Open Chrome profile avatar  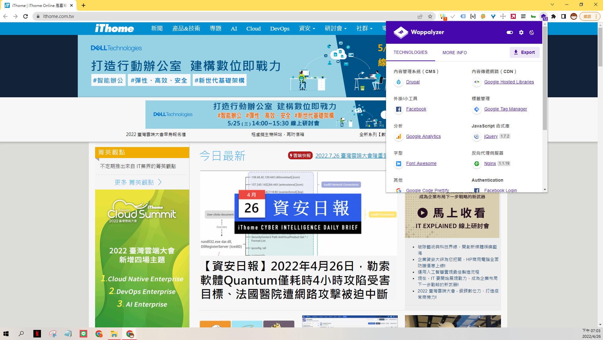coord(574,16)
